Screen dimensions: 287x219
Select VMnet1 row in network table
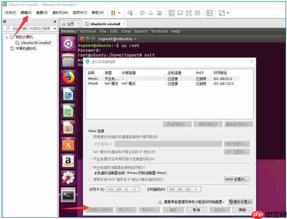click(x=163, y=79)
